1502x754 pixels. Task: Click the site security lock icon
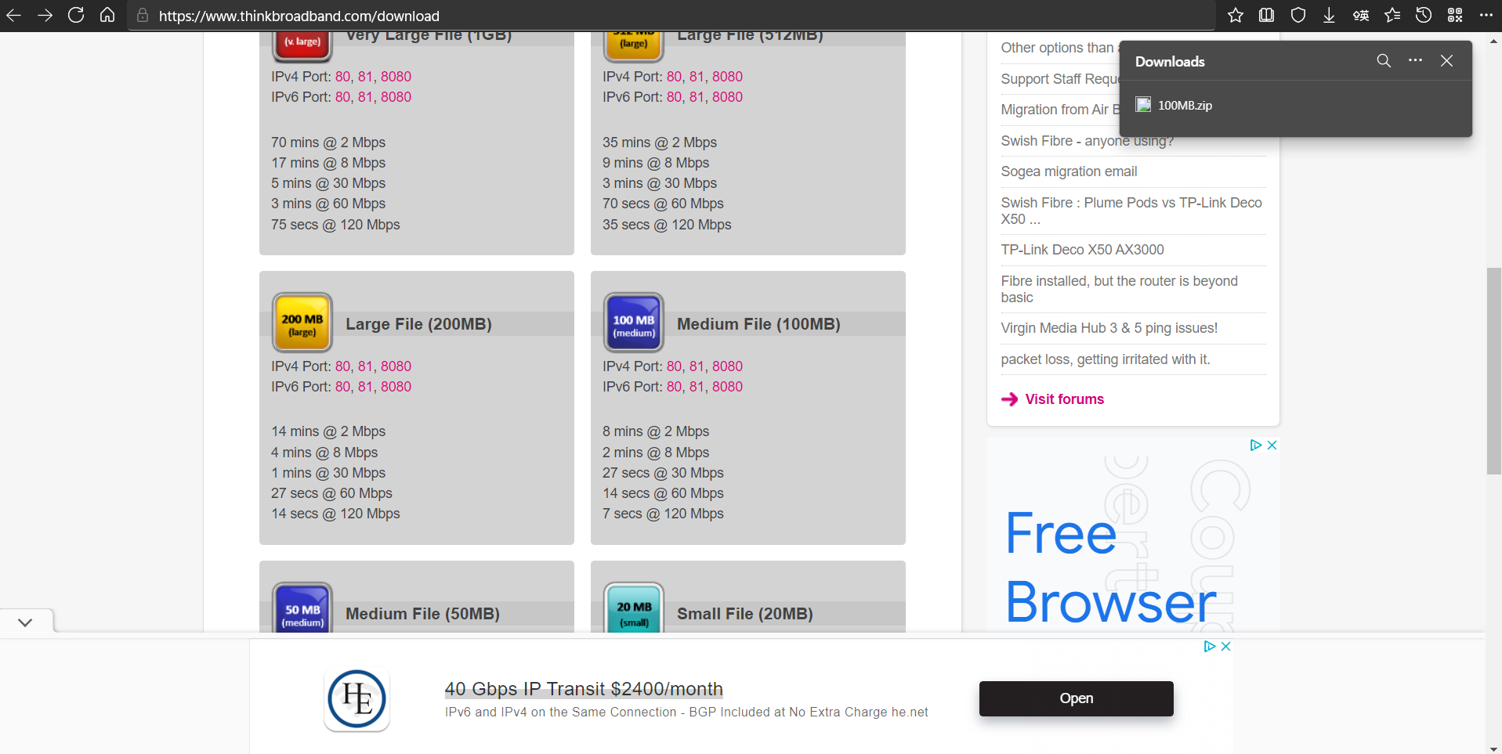pyautogui.click(x=143, y=16)
